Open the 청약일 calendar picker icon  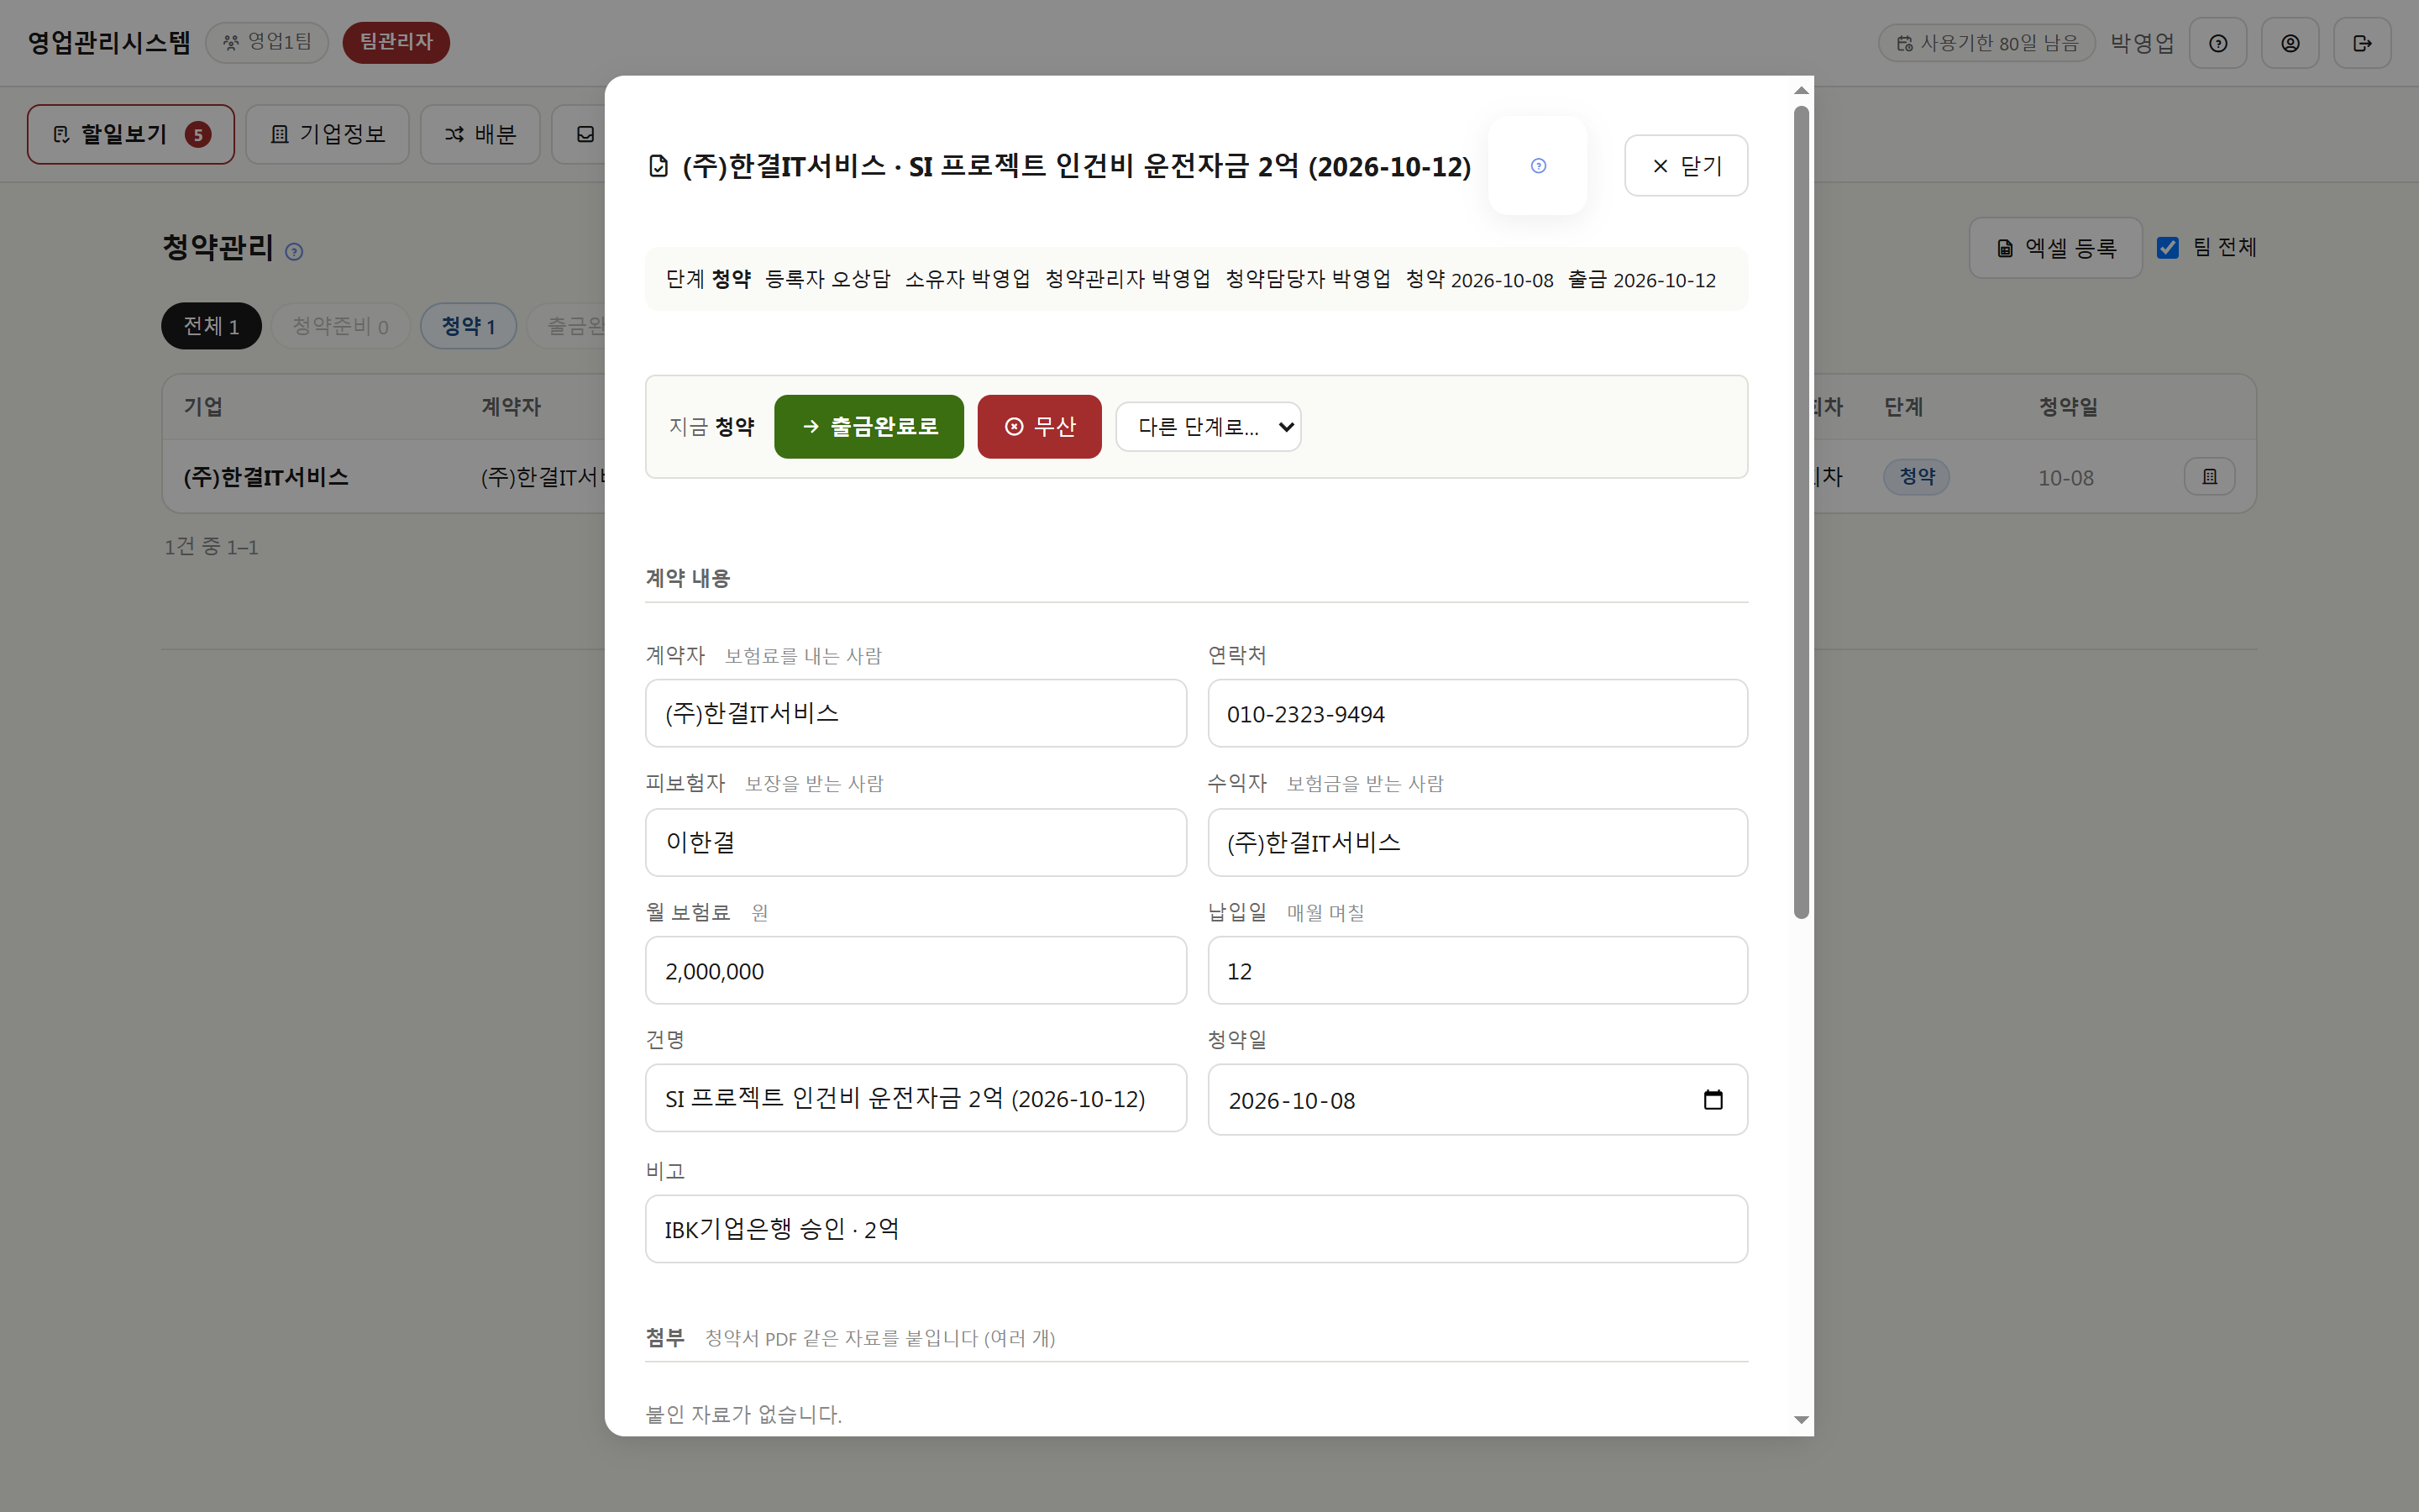(1713, 1100)
